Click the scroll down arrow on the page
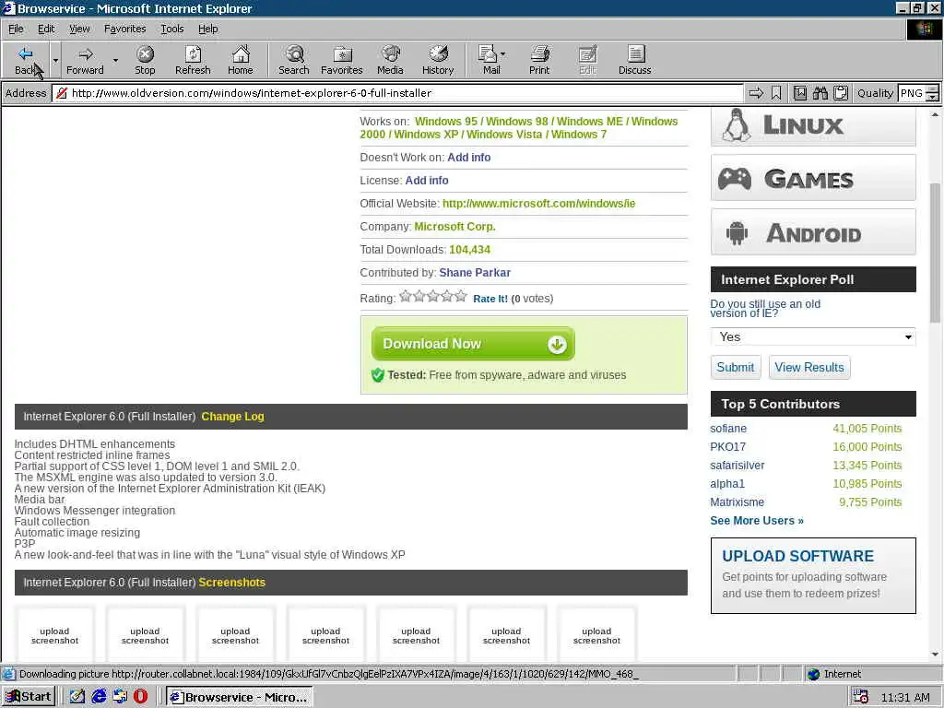 pos(935,655)
